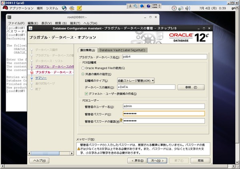
Task: Click the terminal window icon in root@DB01 titlebar
Action: (9, 17)
